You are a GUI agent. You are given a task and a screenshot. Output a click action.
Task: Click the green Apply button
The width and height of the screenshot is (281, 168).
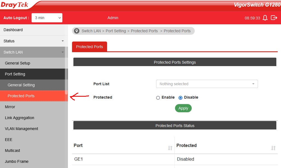tap(183, 108)
